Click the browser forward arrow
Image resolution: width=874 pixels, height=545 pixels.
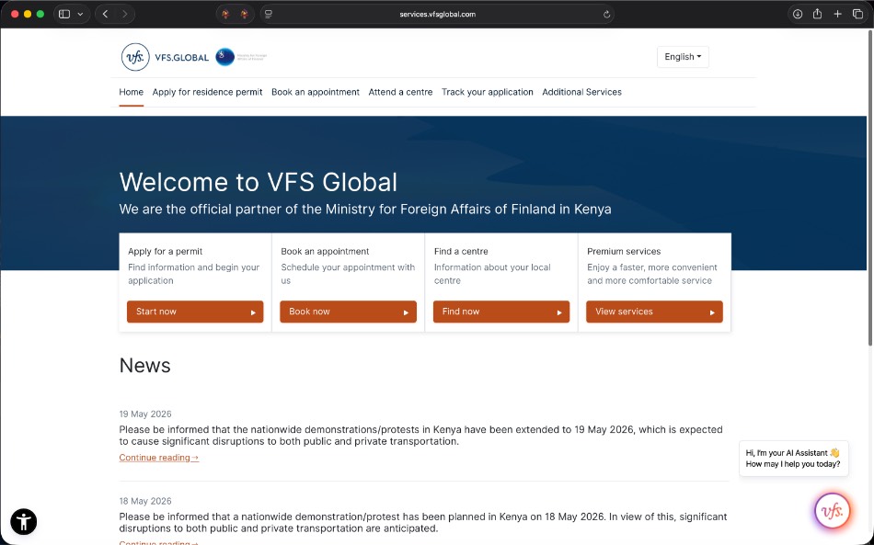pos(124,15)
